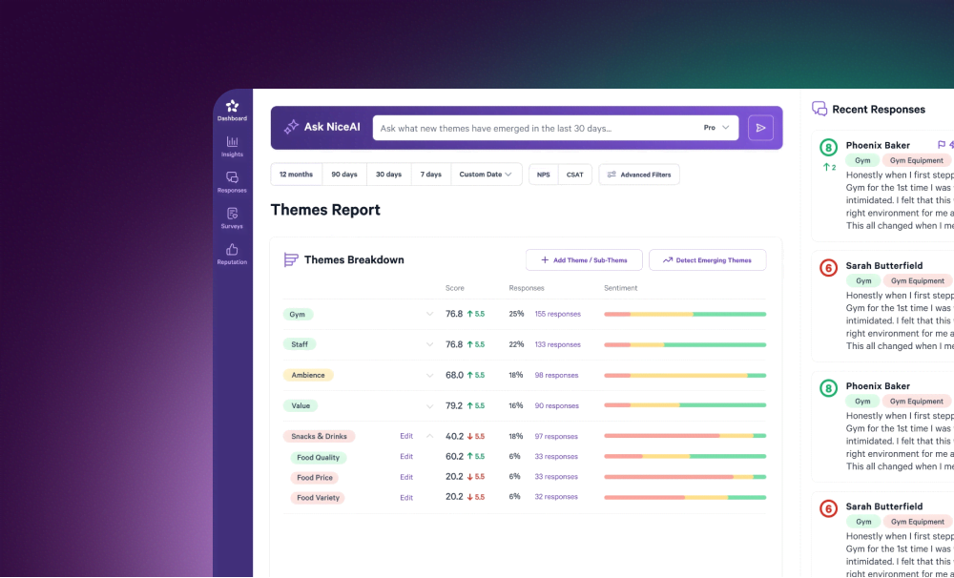Select the 12 months range tab
Viewport: 954px width, 578px height.
(297, 174)
